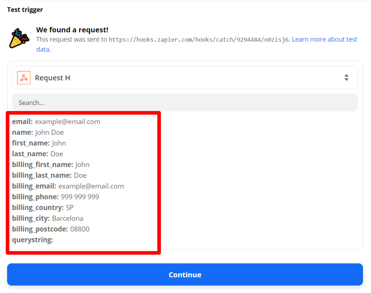This screenshot has height=293, width=371.
Task: Select the billing_city: Barcelona row
Action: pos(47,218)
